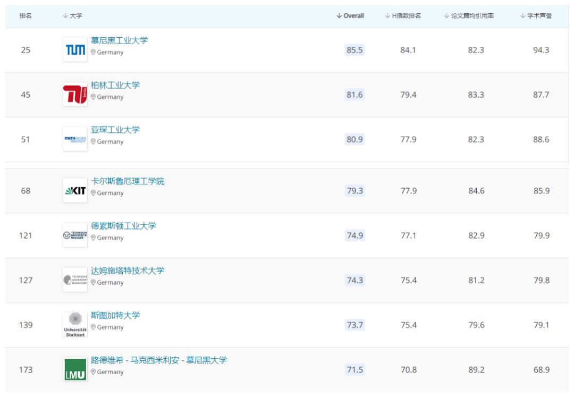Sort the table by 学术声誉 column
Viewport: 574px width, 397px height.
pos(536,15)
